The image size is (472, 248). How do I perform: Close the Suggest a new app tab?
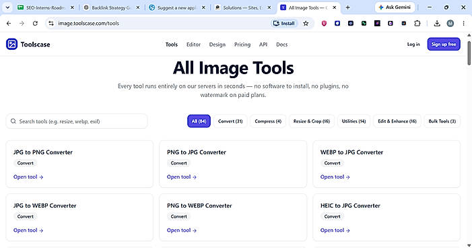(x=203, y=7)
